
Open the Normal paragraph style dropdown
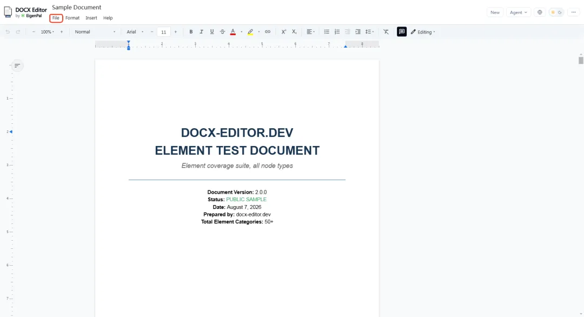click(x=95, y=32)
